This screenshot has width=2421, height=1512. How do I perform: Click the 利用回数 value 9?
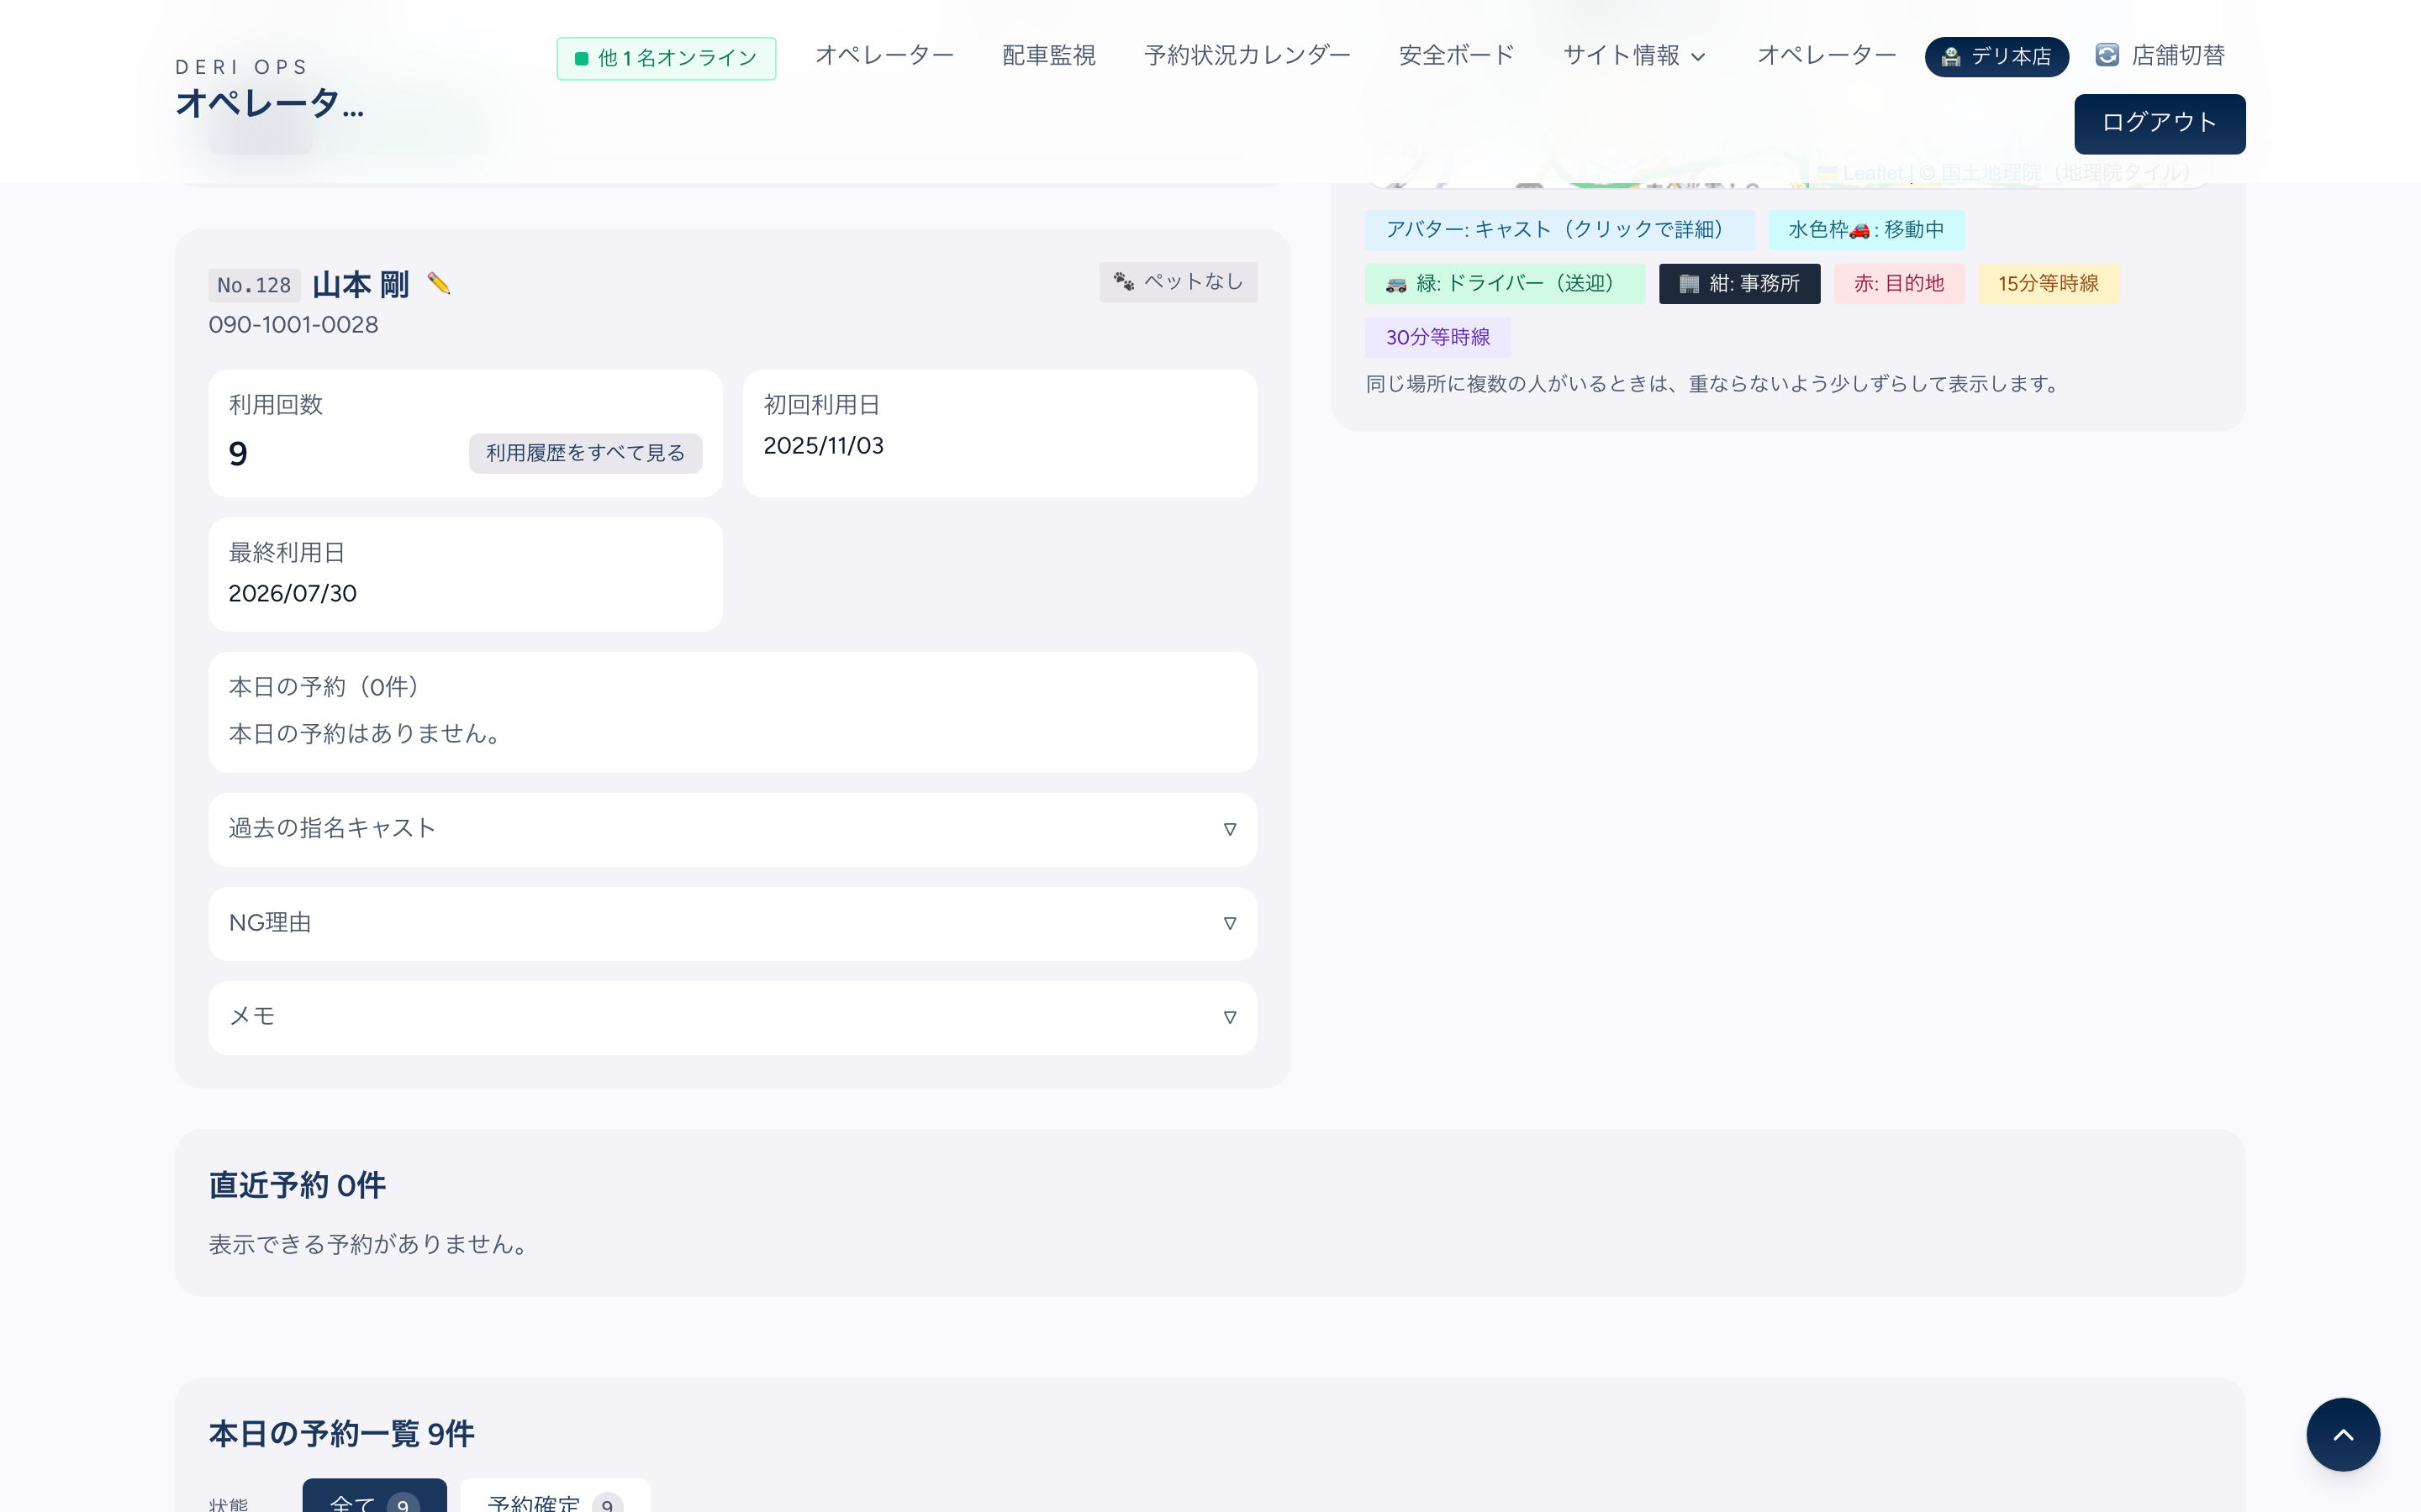coord(238,454)
